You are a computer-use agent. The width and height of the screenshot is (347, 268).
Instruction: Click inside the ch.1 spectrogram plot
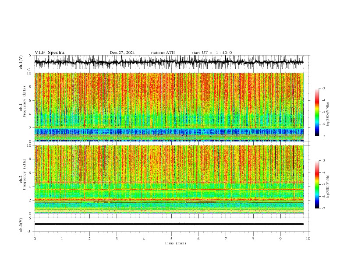point(169,107)
